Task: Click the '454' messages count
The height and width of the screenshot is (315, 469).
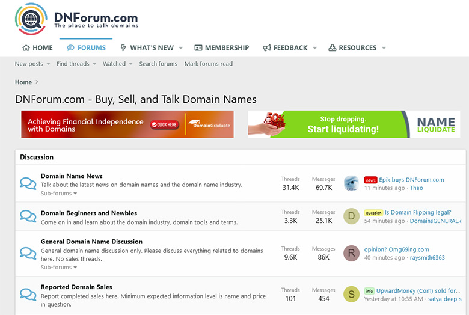Action: point(323,299)
